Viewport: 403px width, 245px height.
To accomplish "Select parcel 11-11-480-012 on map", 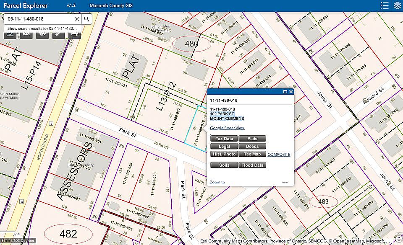I will (240, 46).
